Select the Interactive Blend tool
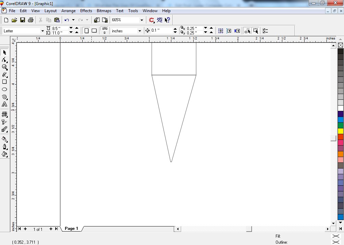 point(5,129)
